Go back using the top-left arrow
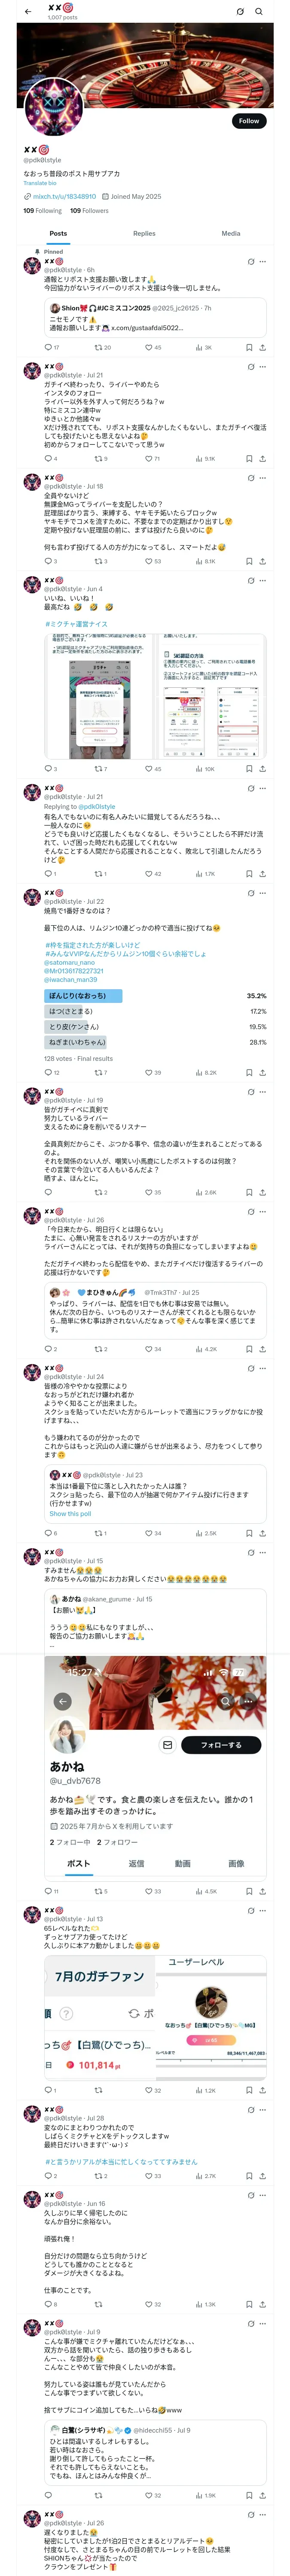 pyautogui.click(x=27, y=12)
